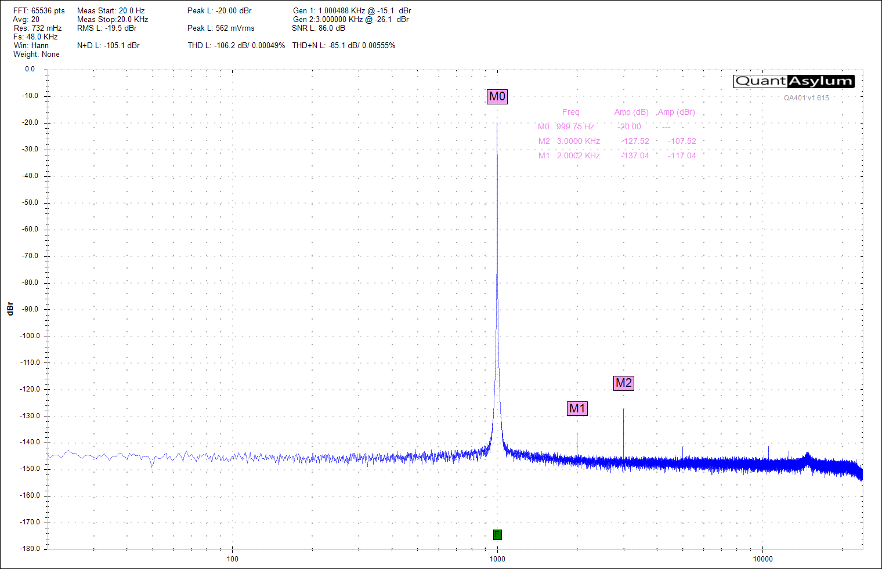Click the M0 999.75 Hz table row
Screen dimensions: 882x569
click(x=604, y=126)
